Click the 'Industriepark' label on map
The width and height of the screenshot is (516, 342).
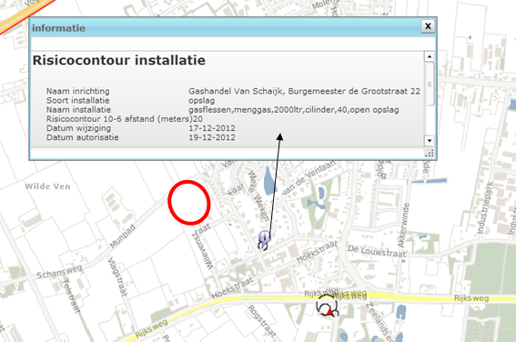click(485, 207)
